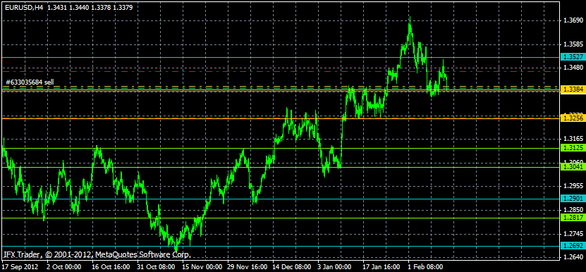Image resolution: width=586 pixels, height=272 pixels.
Task: Select the 1.3384 current price tag
Action: pyautogui.click(x=573, y=89)
